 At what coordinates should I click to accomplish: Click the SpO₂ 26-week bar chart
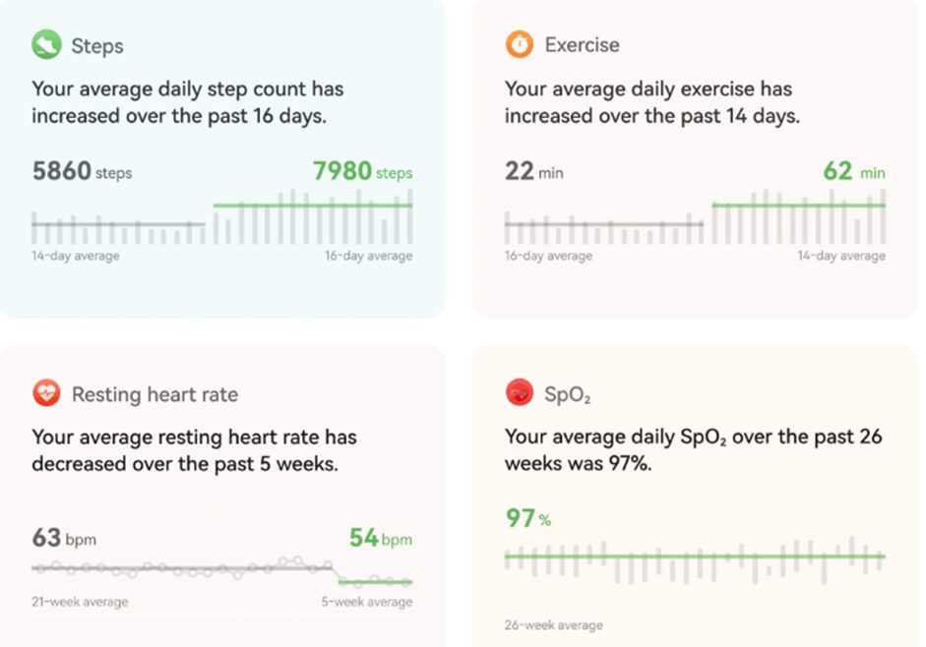(x=694, y=559)
